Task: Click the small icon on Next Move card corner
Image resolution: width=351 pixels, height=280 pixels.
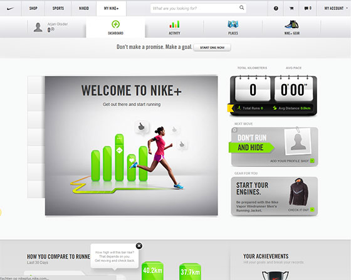Action: 234,130
